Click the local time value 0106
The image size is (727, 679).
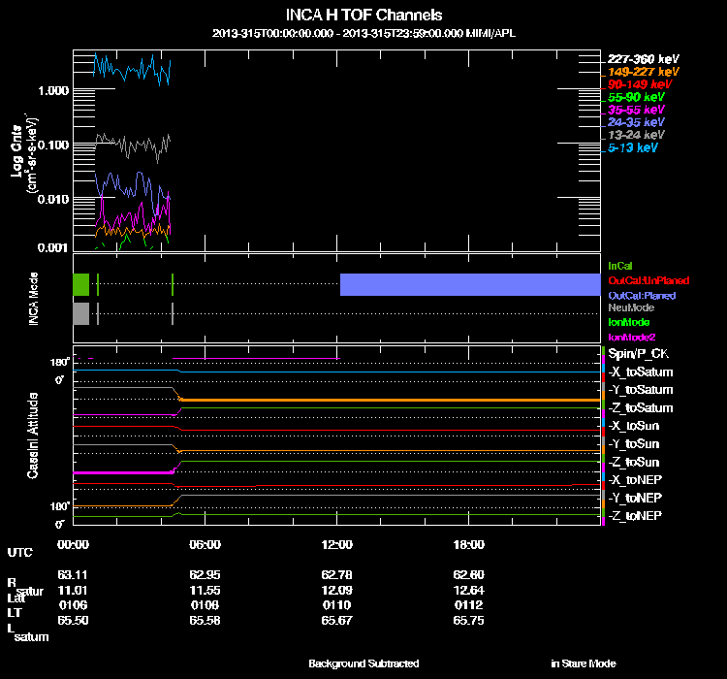[x=74, y=605]
